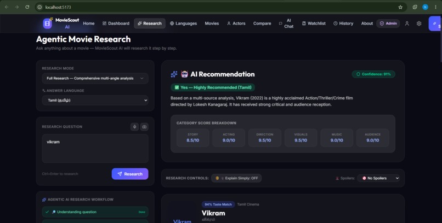Image resolution: width=442 pixels, height=223 pixels.
Task: Open the user profile icon
Action: click(x=407, y=24)
